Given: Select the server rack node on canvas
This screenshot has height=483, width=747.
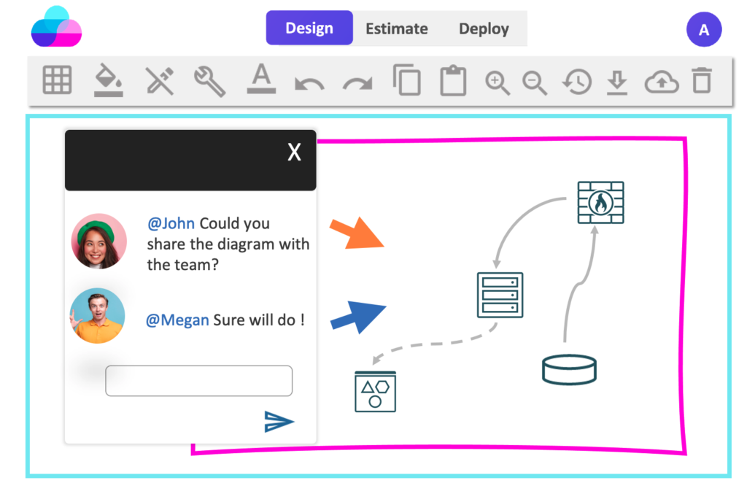Looking at the screenshot, I should pyautogui.click(x=500, y=295).
